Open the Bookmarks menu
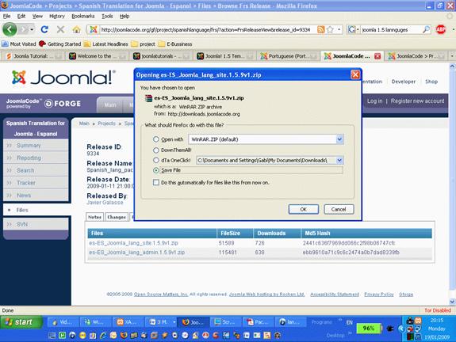Screen dimensions: 456x342 [83, 17]
